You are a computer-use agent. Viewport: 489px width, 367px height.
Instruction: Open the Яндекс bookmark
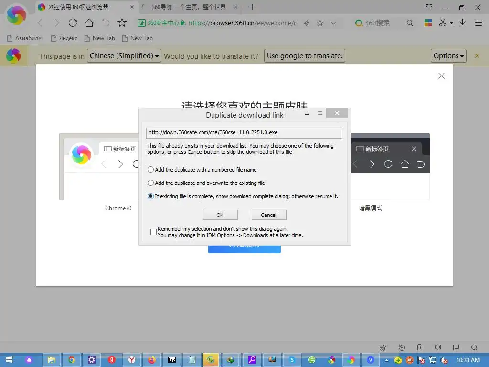(x=64, y=38)
